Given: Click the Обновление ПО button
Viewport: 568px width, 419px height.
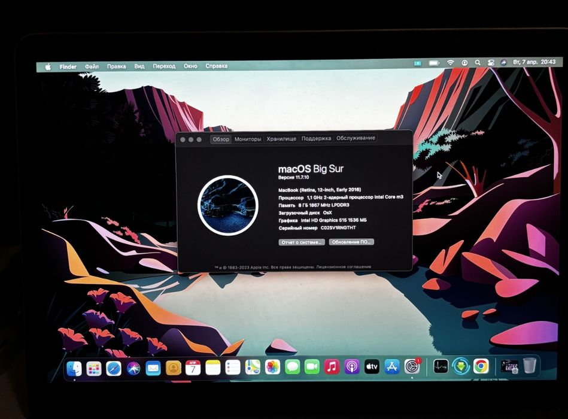Looking at the screenshot, I should 351,242.
